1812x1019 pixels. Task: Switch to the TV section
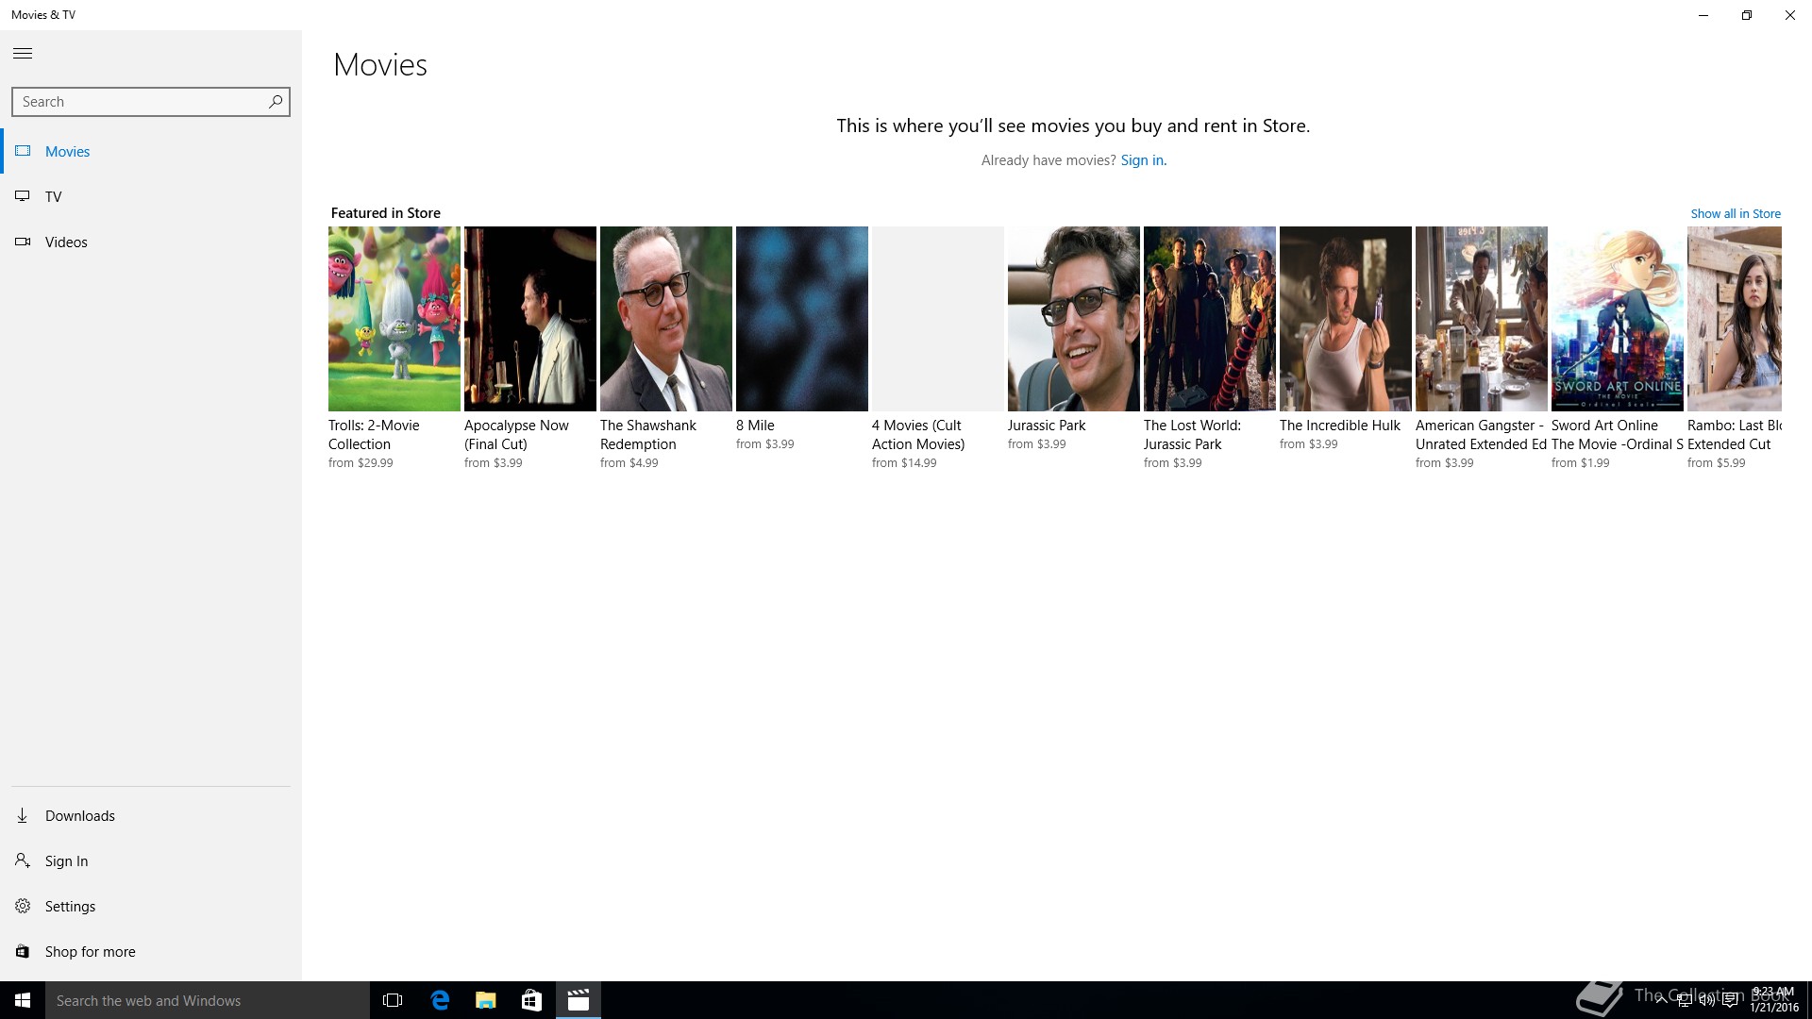[x=151, y=196]
